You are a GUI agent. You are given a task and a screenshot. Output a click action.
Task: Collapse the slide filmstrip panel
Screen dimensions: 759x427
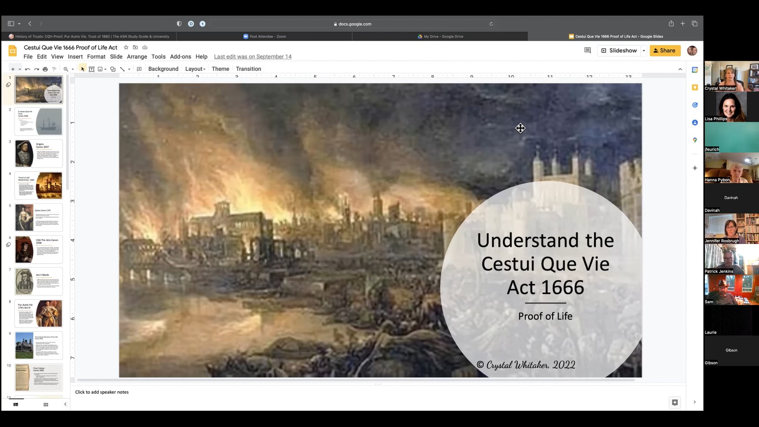coord(65,404)
